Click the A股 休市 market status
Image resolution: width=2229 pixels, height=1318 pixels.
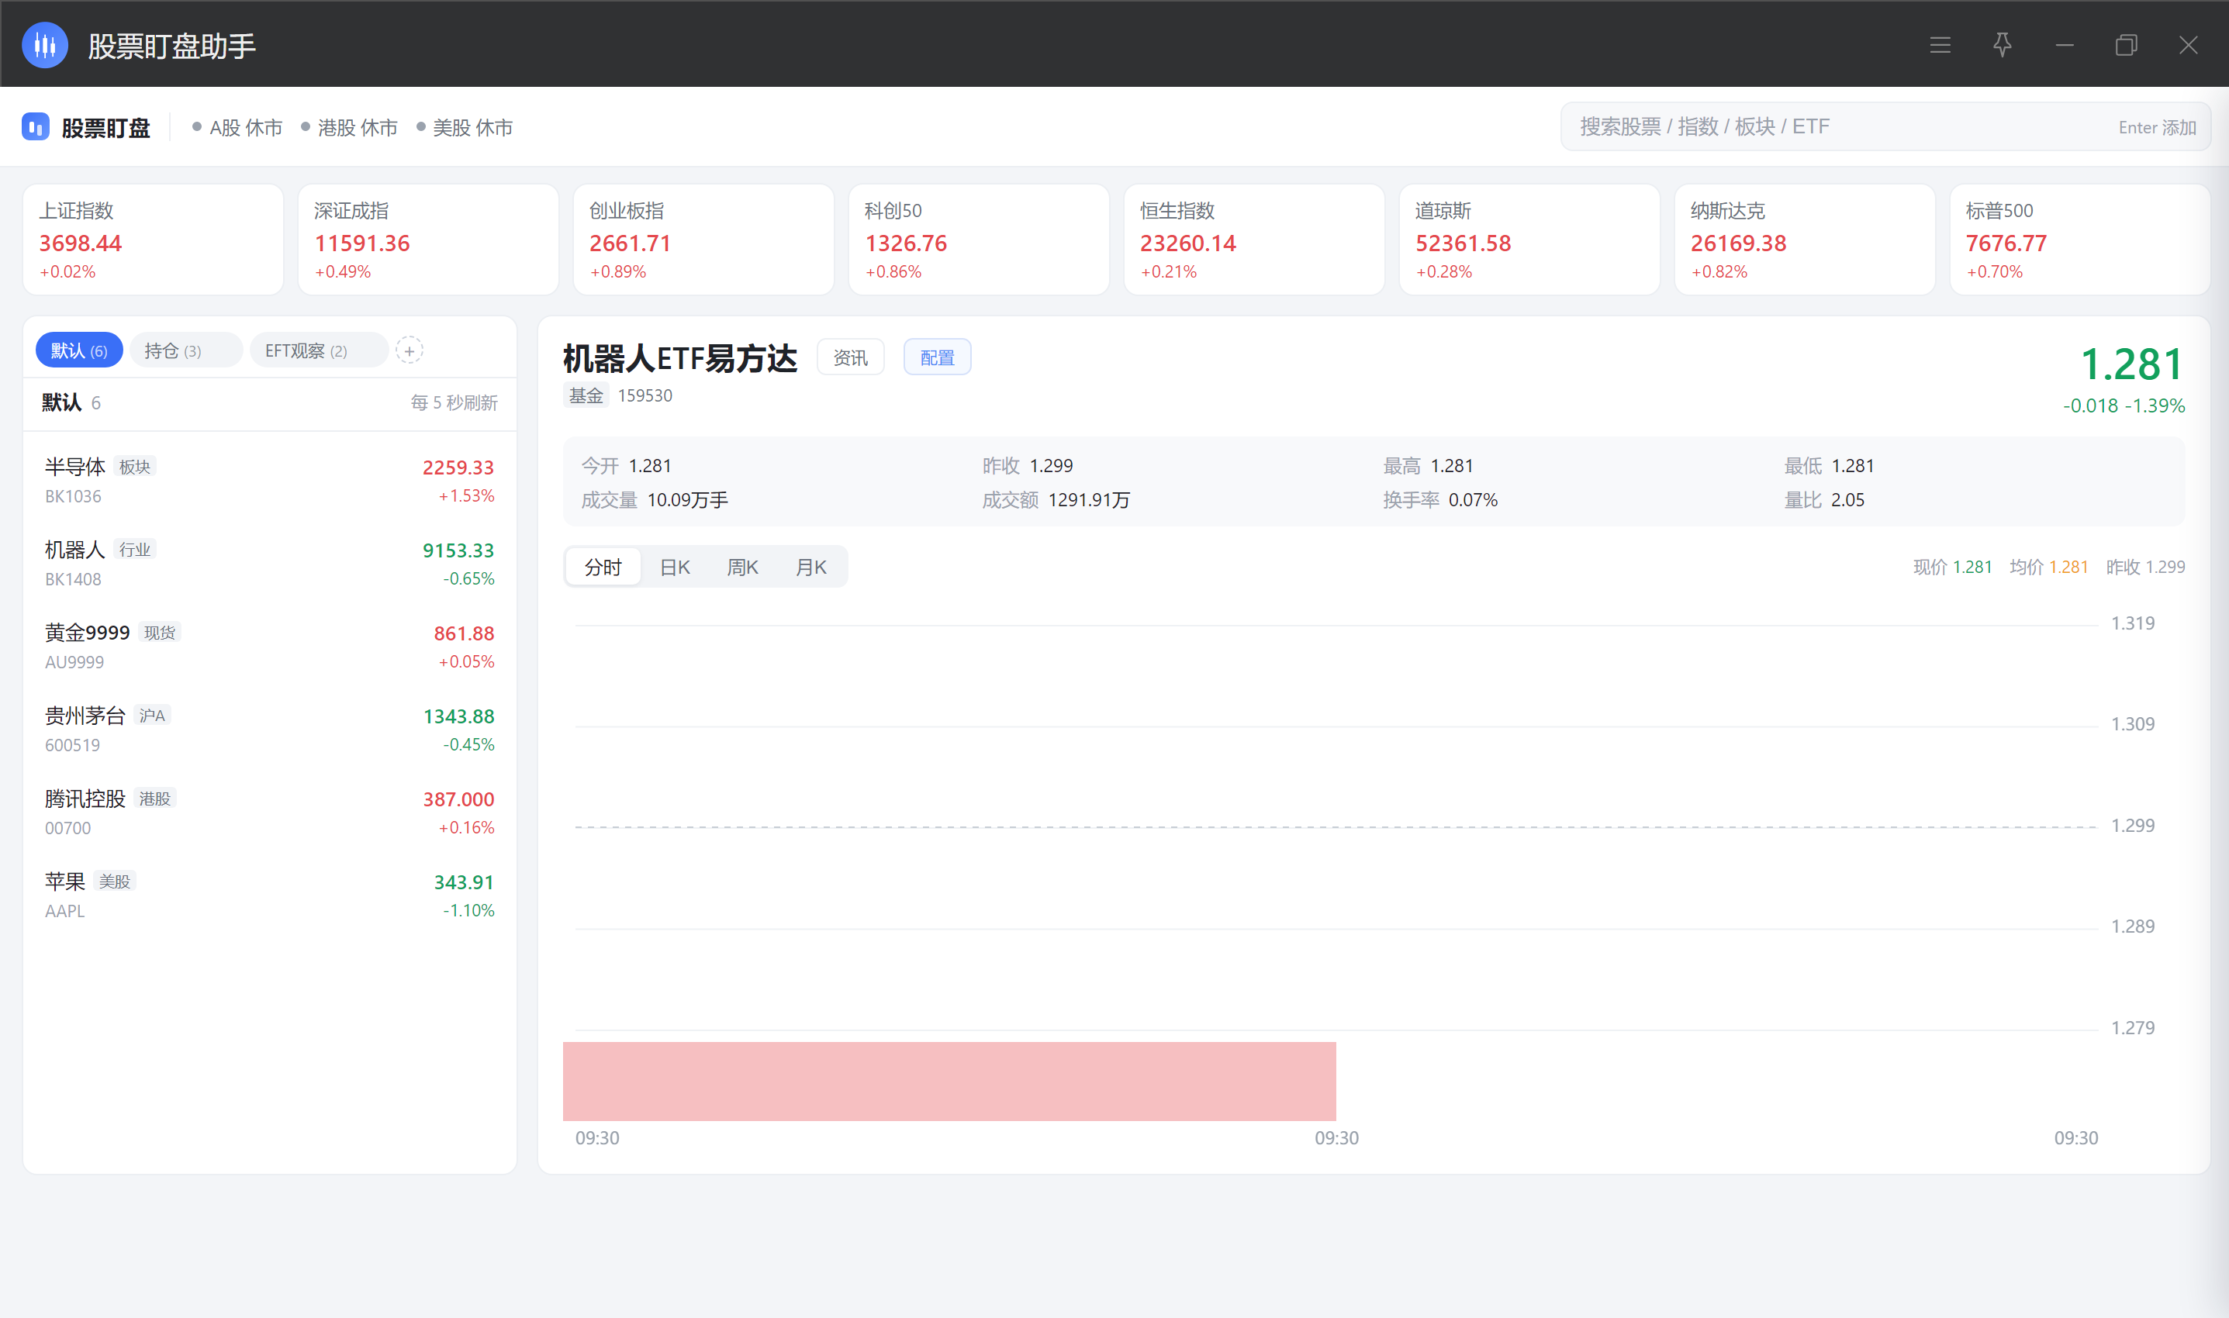coord(237,128)
